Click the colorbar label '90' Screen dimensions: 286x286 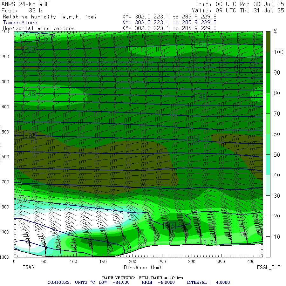coord(277,72)
